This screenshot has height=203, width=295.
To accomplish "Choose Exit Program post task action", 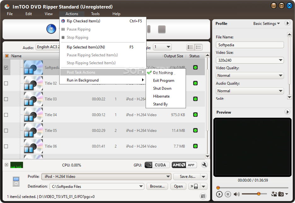I will tap(166, 81).
